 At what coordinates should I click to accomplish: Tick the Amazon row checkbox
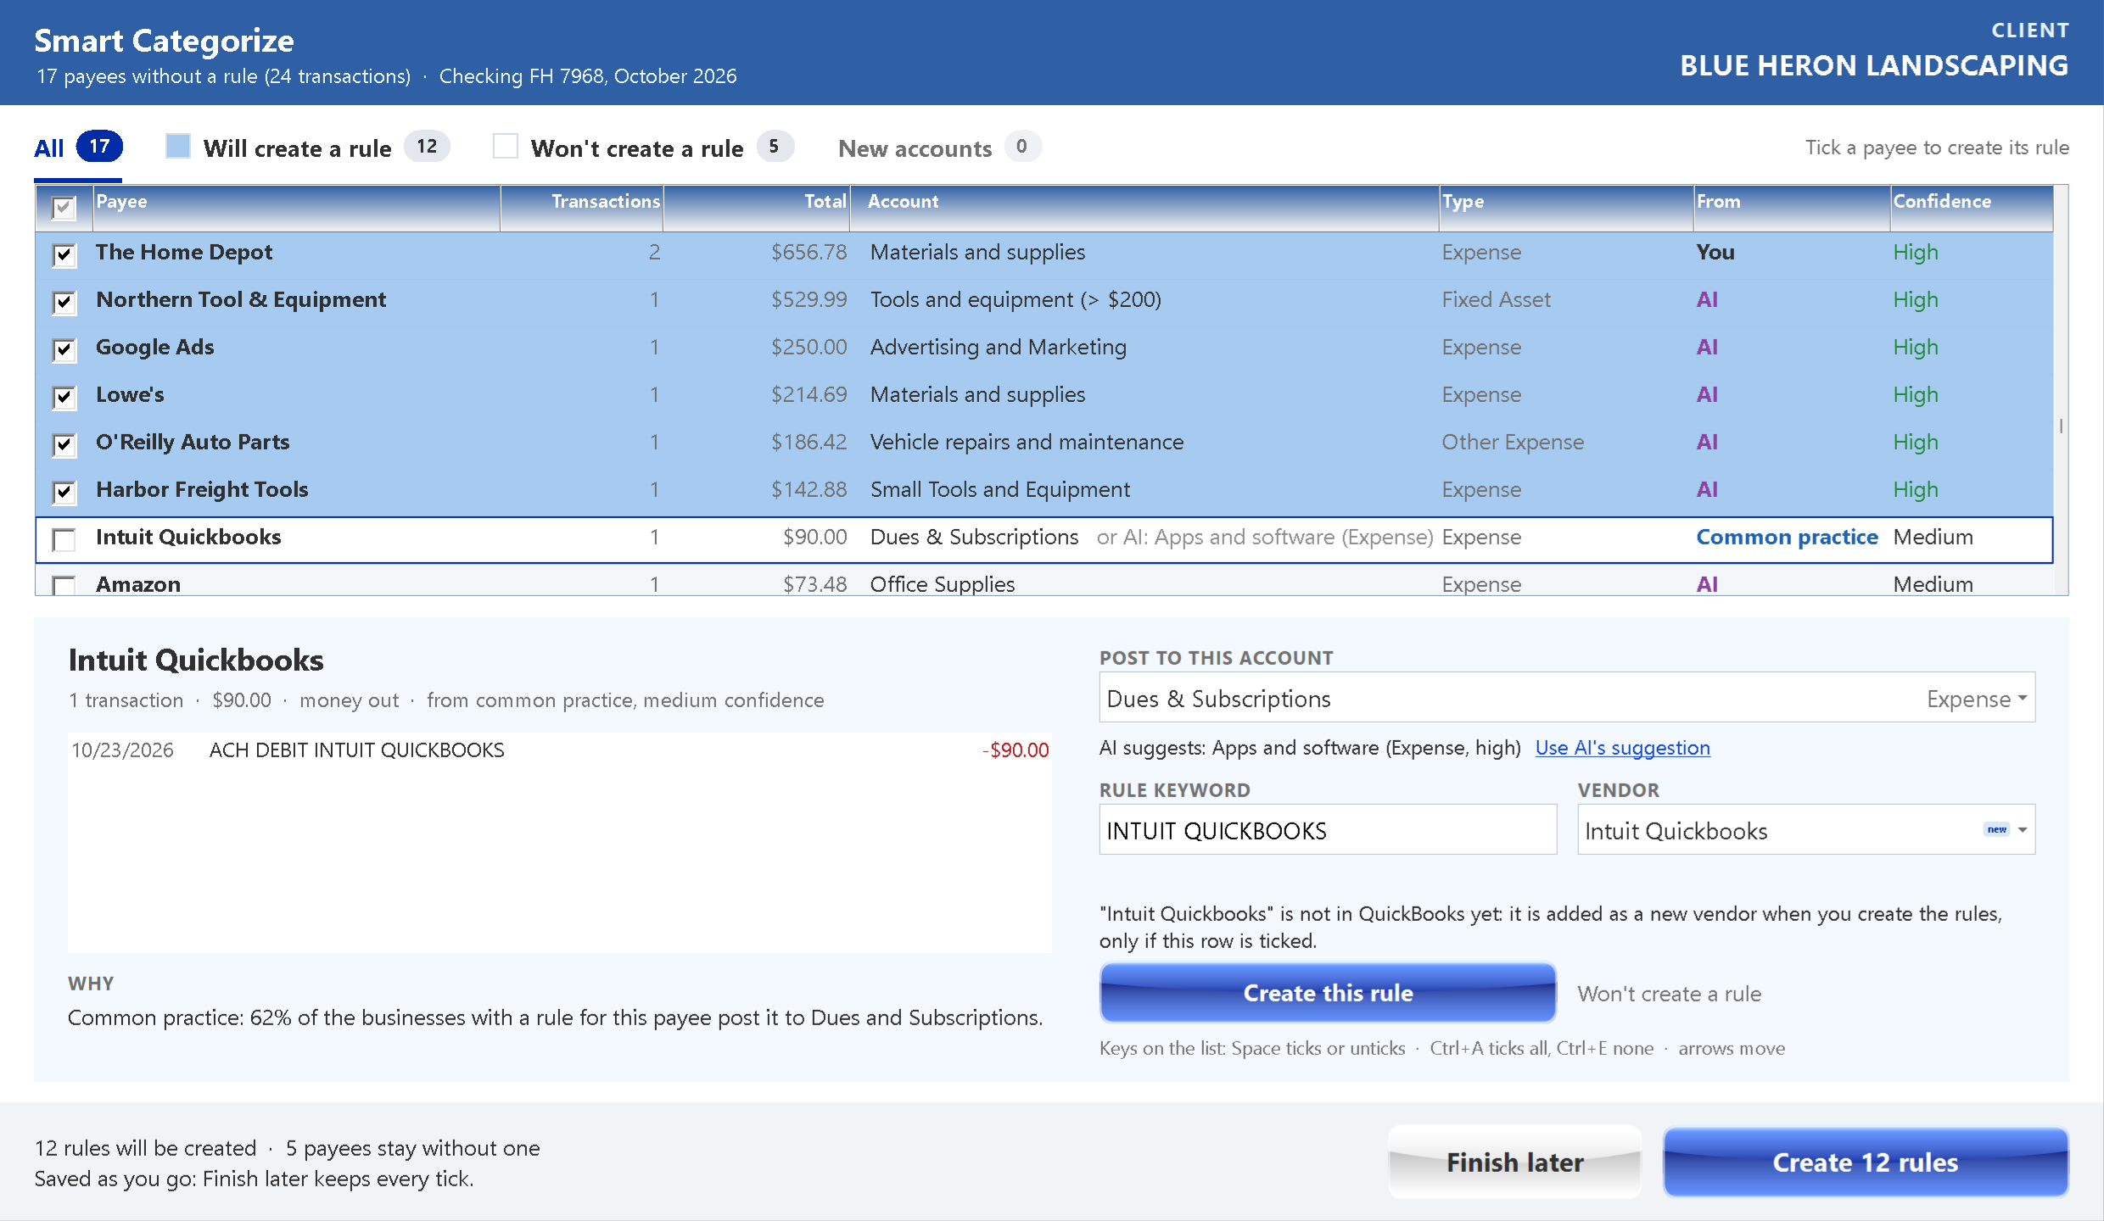64,585
